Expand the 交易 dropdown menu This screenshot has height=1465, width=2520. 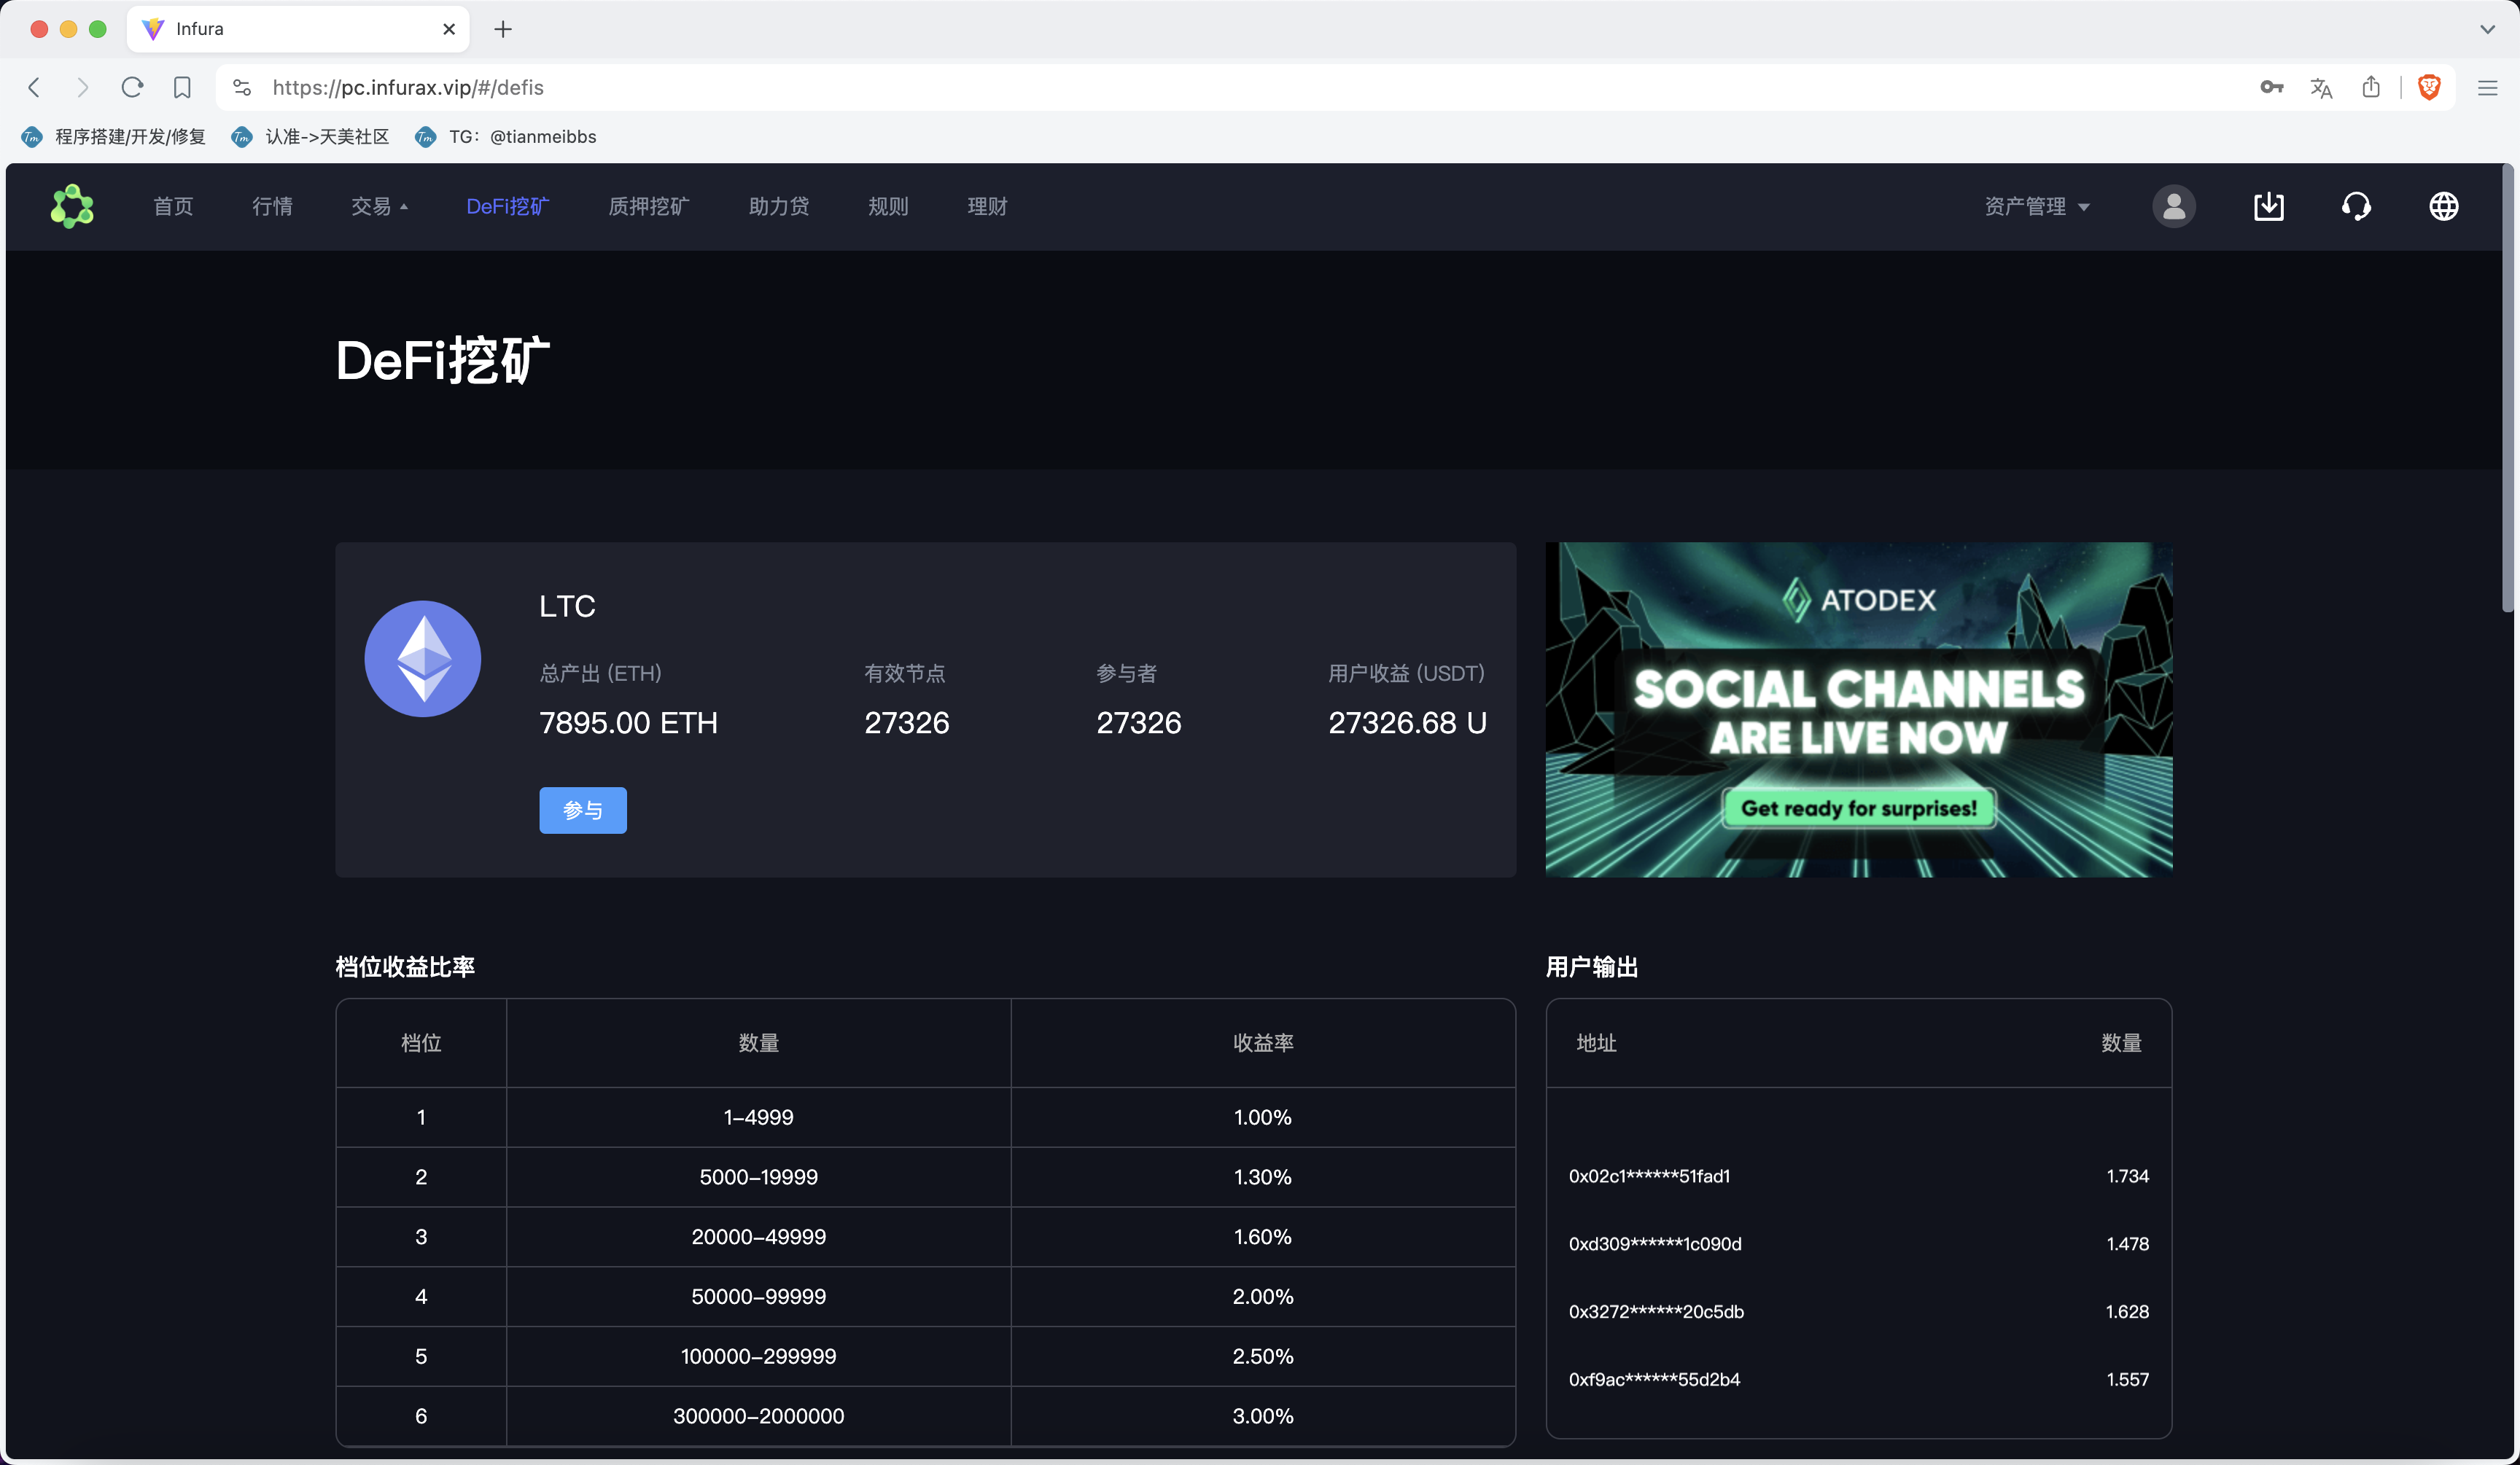379,206
